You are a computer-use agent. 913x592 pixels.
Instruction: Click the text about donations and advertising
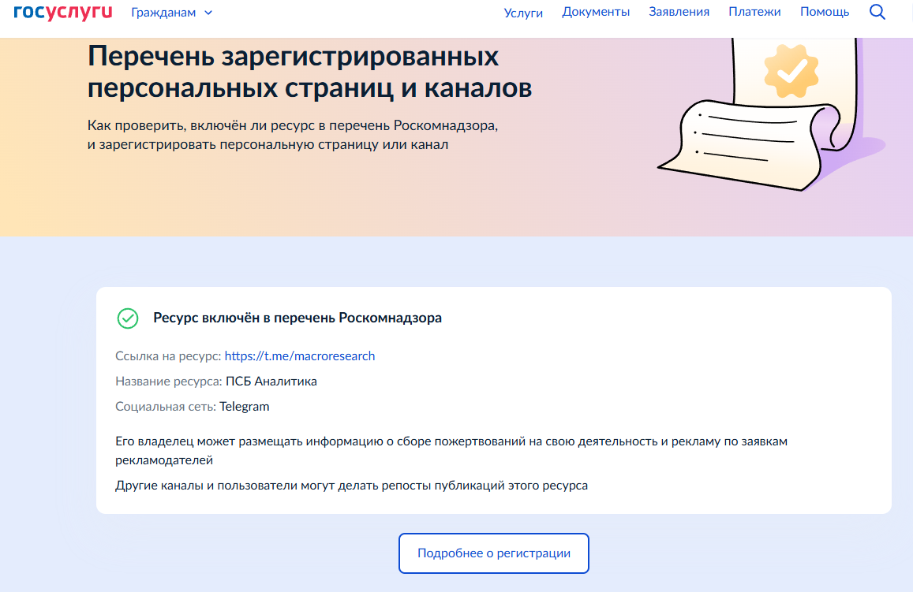click(451, 451)
